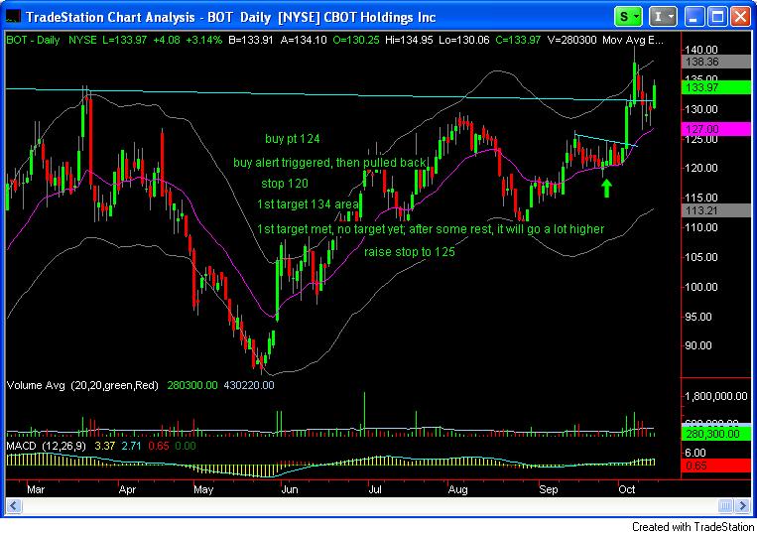Click the V=280300 volume value in status line
Screen dimensions: 757x533
[571, 40]
